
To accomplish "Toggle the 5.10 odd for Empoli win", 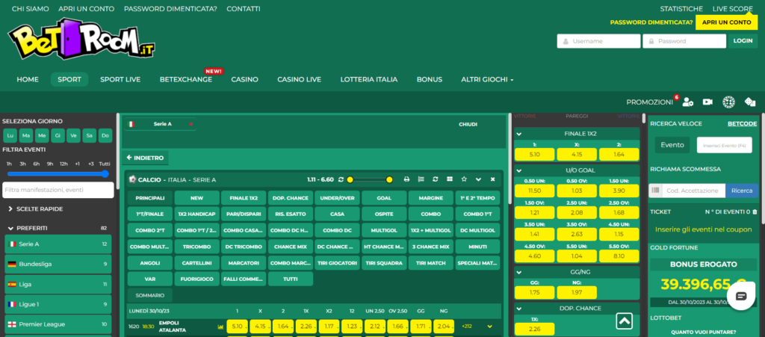I will click(x=238, y=327).
